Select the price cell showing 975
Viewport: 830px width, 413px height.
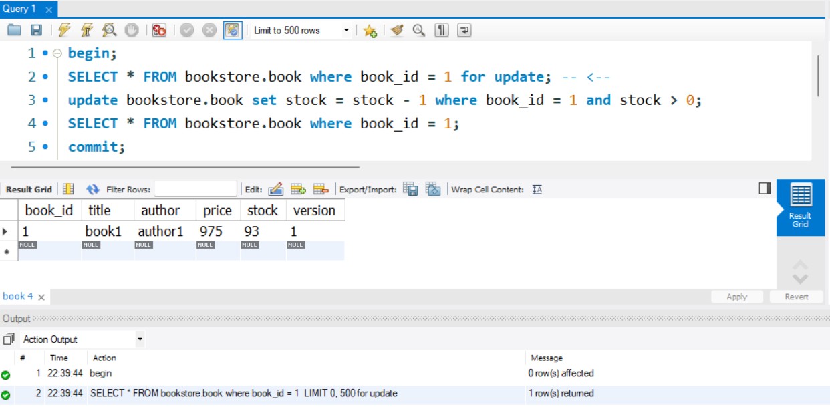point(218,231)
